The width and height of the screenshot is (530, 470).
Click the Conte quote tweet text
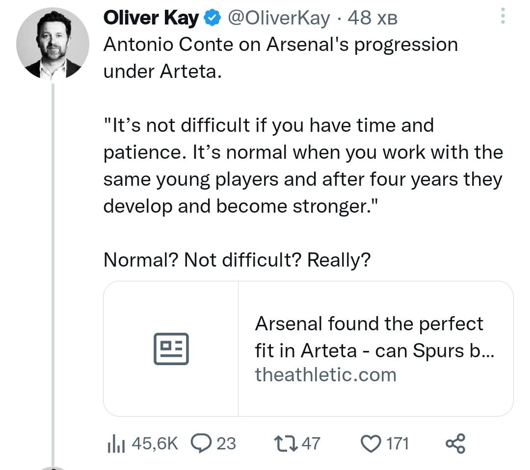(303, 166)
